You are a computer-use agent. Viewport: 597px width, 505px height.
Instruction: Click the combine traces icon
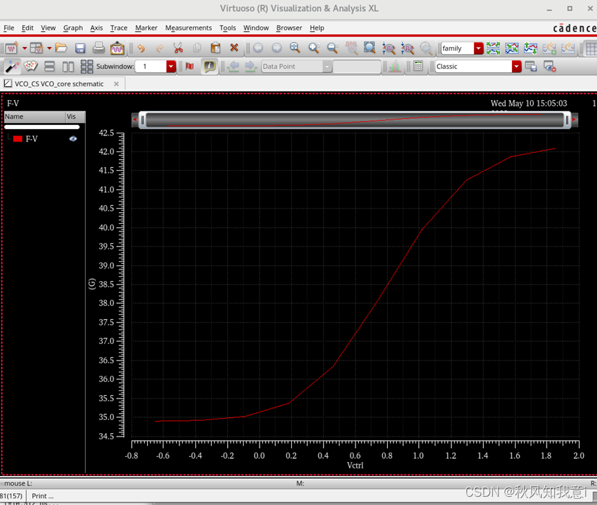coord(511,48)
